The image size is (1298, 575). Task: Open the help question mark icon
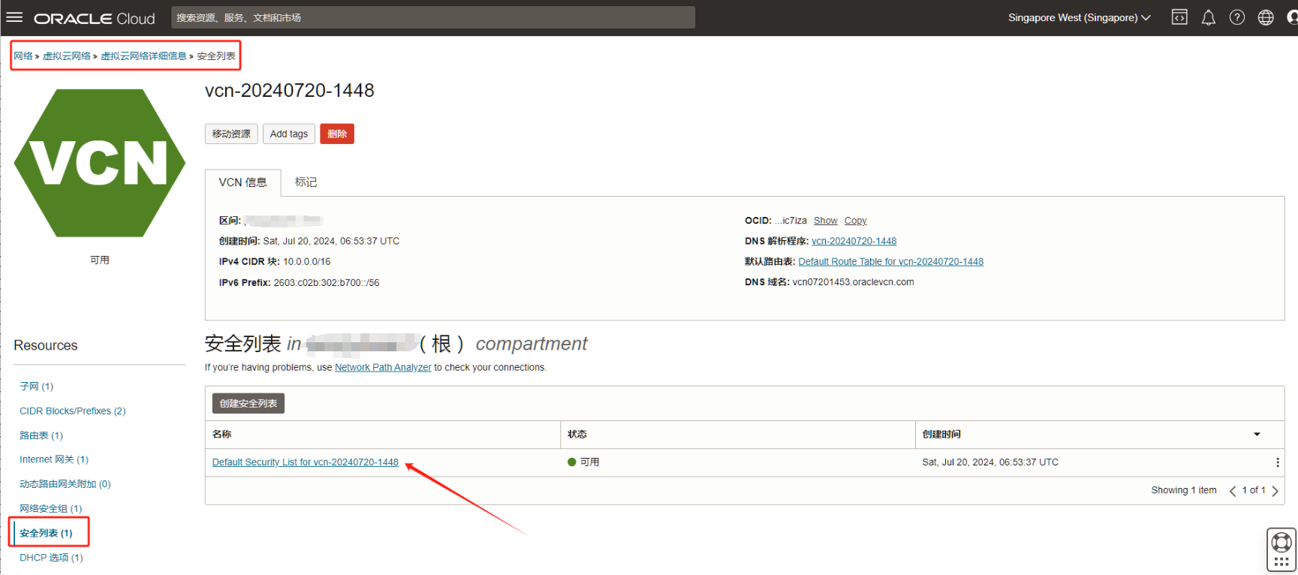click(x=1236, y=17)
